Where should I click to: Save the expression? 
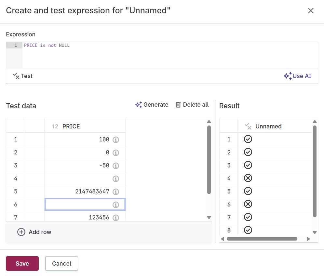point(22,263)
